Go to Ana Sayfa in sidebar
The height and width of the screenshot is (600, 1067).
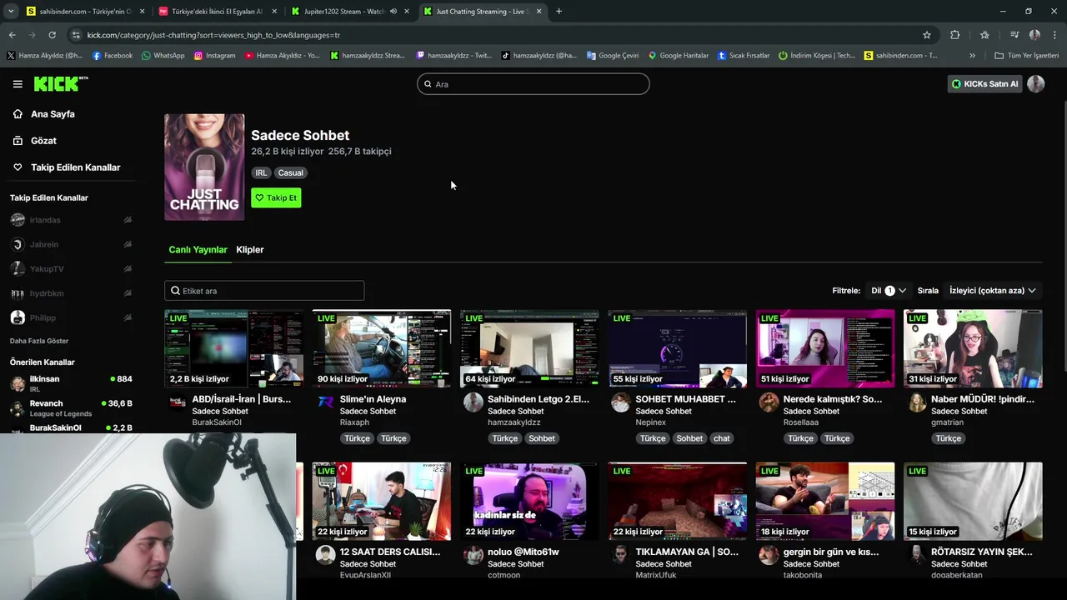(53, 114)
